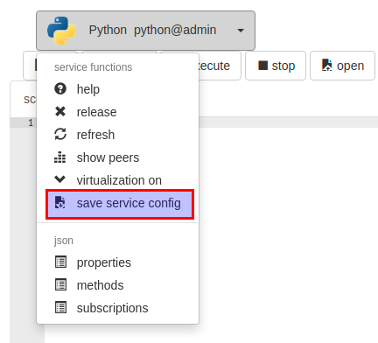378x343 pixels.
Task: Collapse the python@admin dropdown caret
Action: tap(241, 31)
